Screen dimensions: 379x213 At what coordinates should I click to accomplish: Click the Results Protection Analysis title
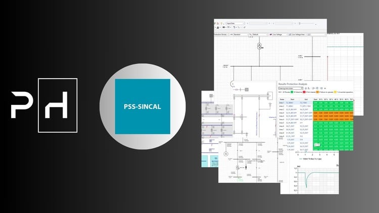pos(293,84)
